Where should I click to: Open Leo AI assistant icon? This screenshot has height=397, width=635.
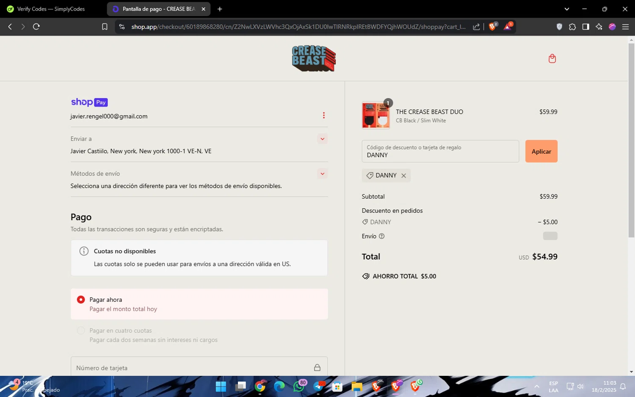click(599, 27)
